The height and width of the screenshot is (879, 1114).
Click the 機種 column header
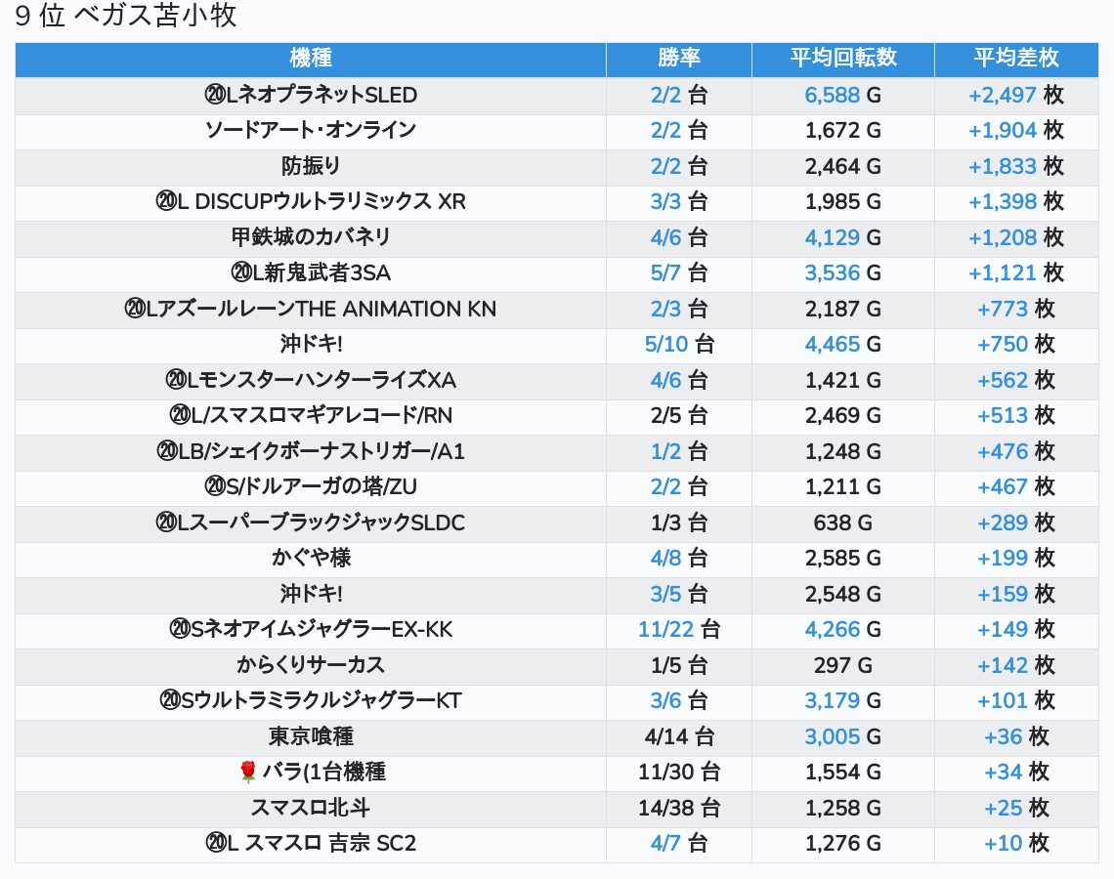click(311, 59)
